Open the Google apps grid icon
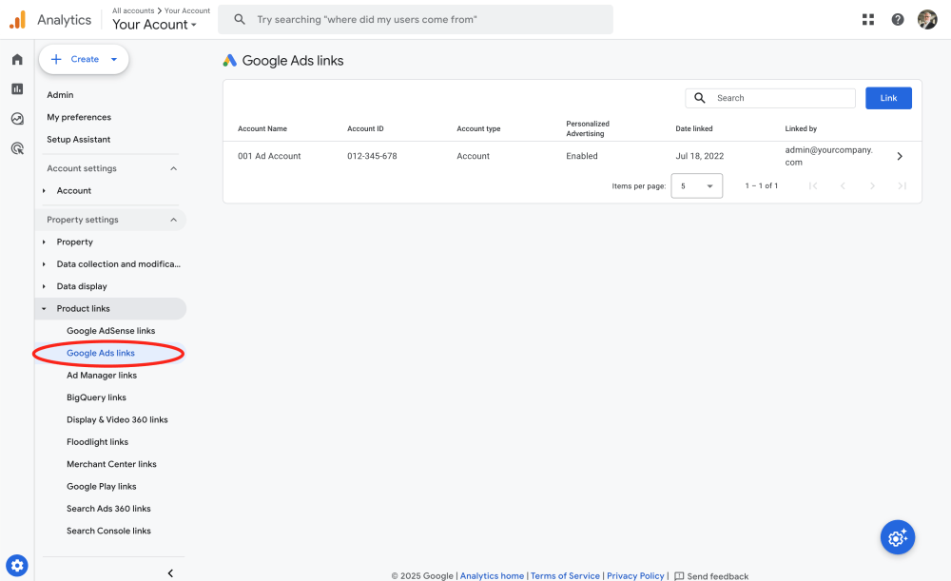The width and height of the screenshot is (951, 581). pyautogui.click(x=868, y=19)
